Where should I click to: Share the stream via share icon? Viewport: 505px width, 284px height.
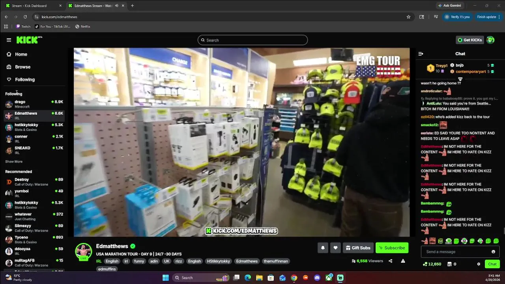click(390, 261)
